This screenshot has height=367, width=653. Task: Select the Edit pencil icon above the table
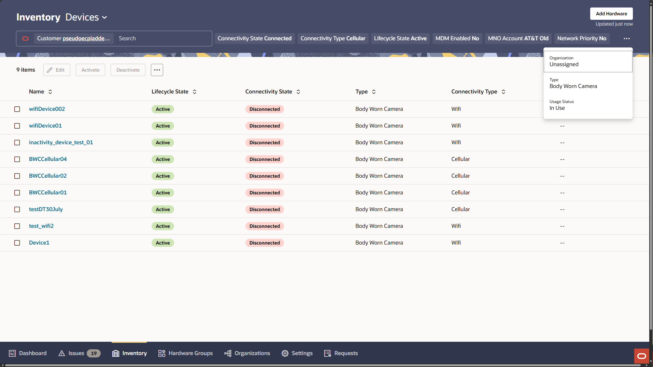(57, 70)
